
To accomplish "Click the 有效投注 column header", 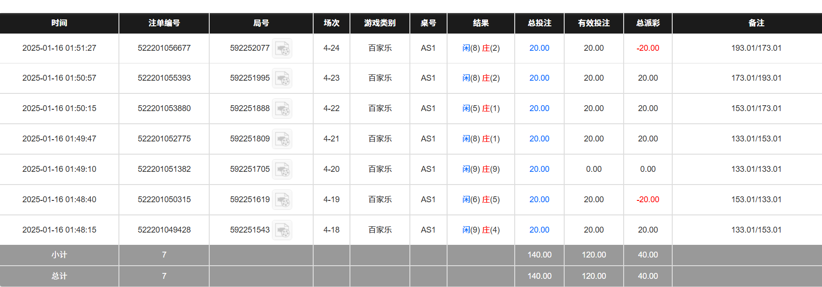I will pyautogui.click(x=594, y=23).
